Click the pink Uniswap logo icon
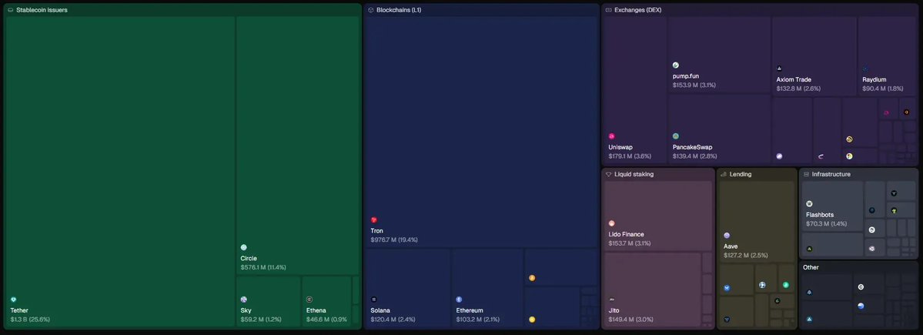Image resolution: width=923 pixels, height=335 pixels. point(611,136)
